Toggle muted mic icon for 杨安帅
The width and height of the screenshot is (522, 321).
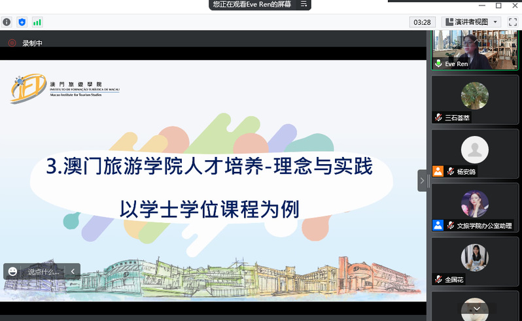pyautogui.click(x=451, y=172)
